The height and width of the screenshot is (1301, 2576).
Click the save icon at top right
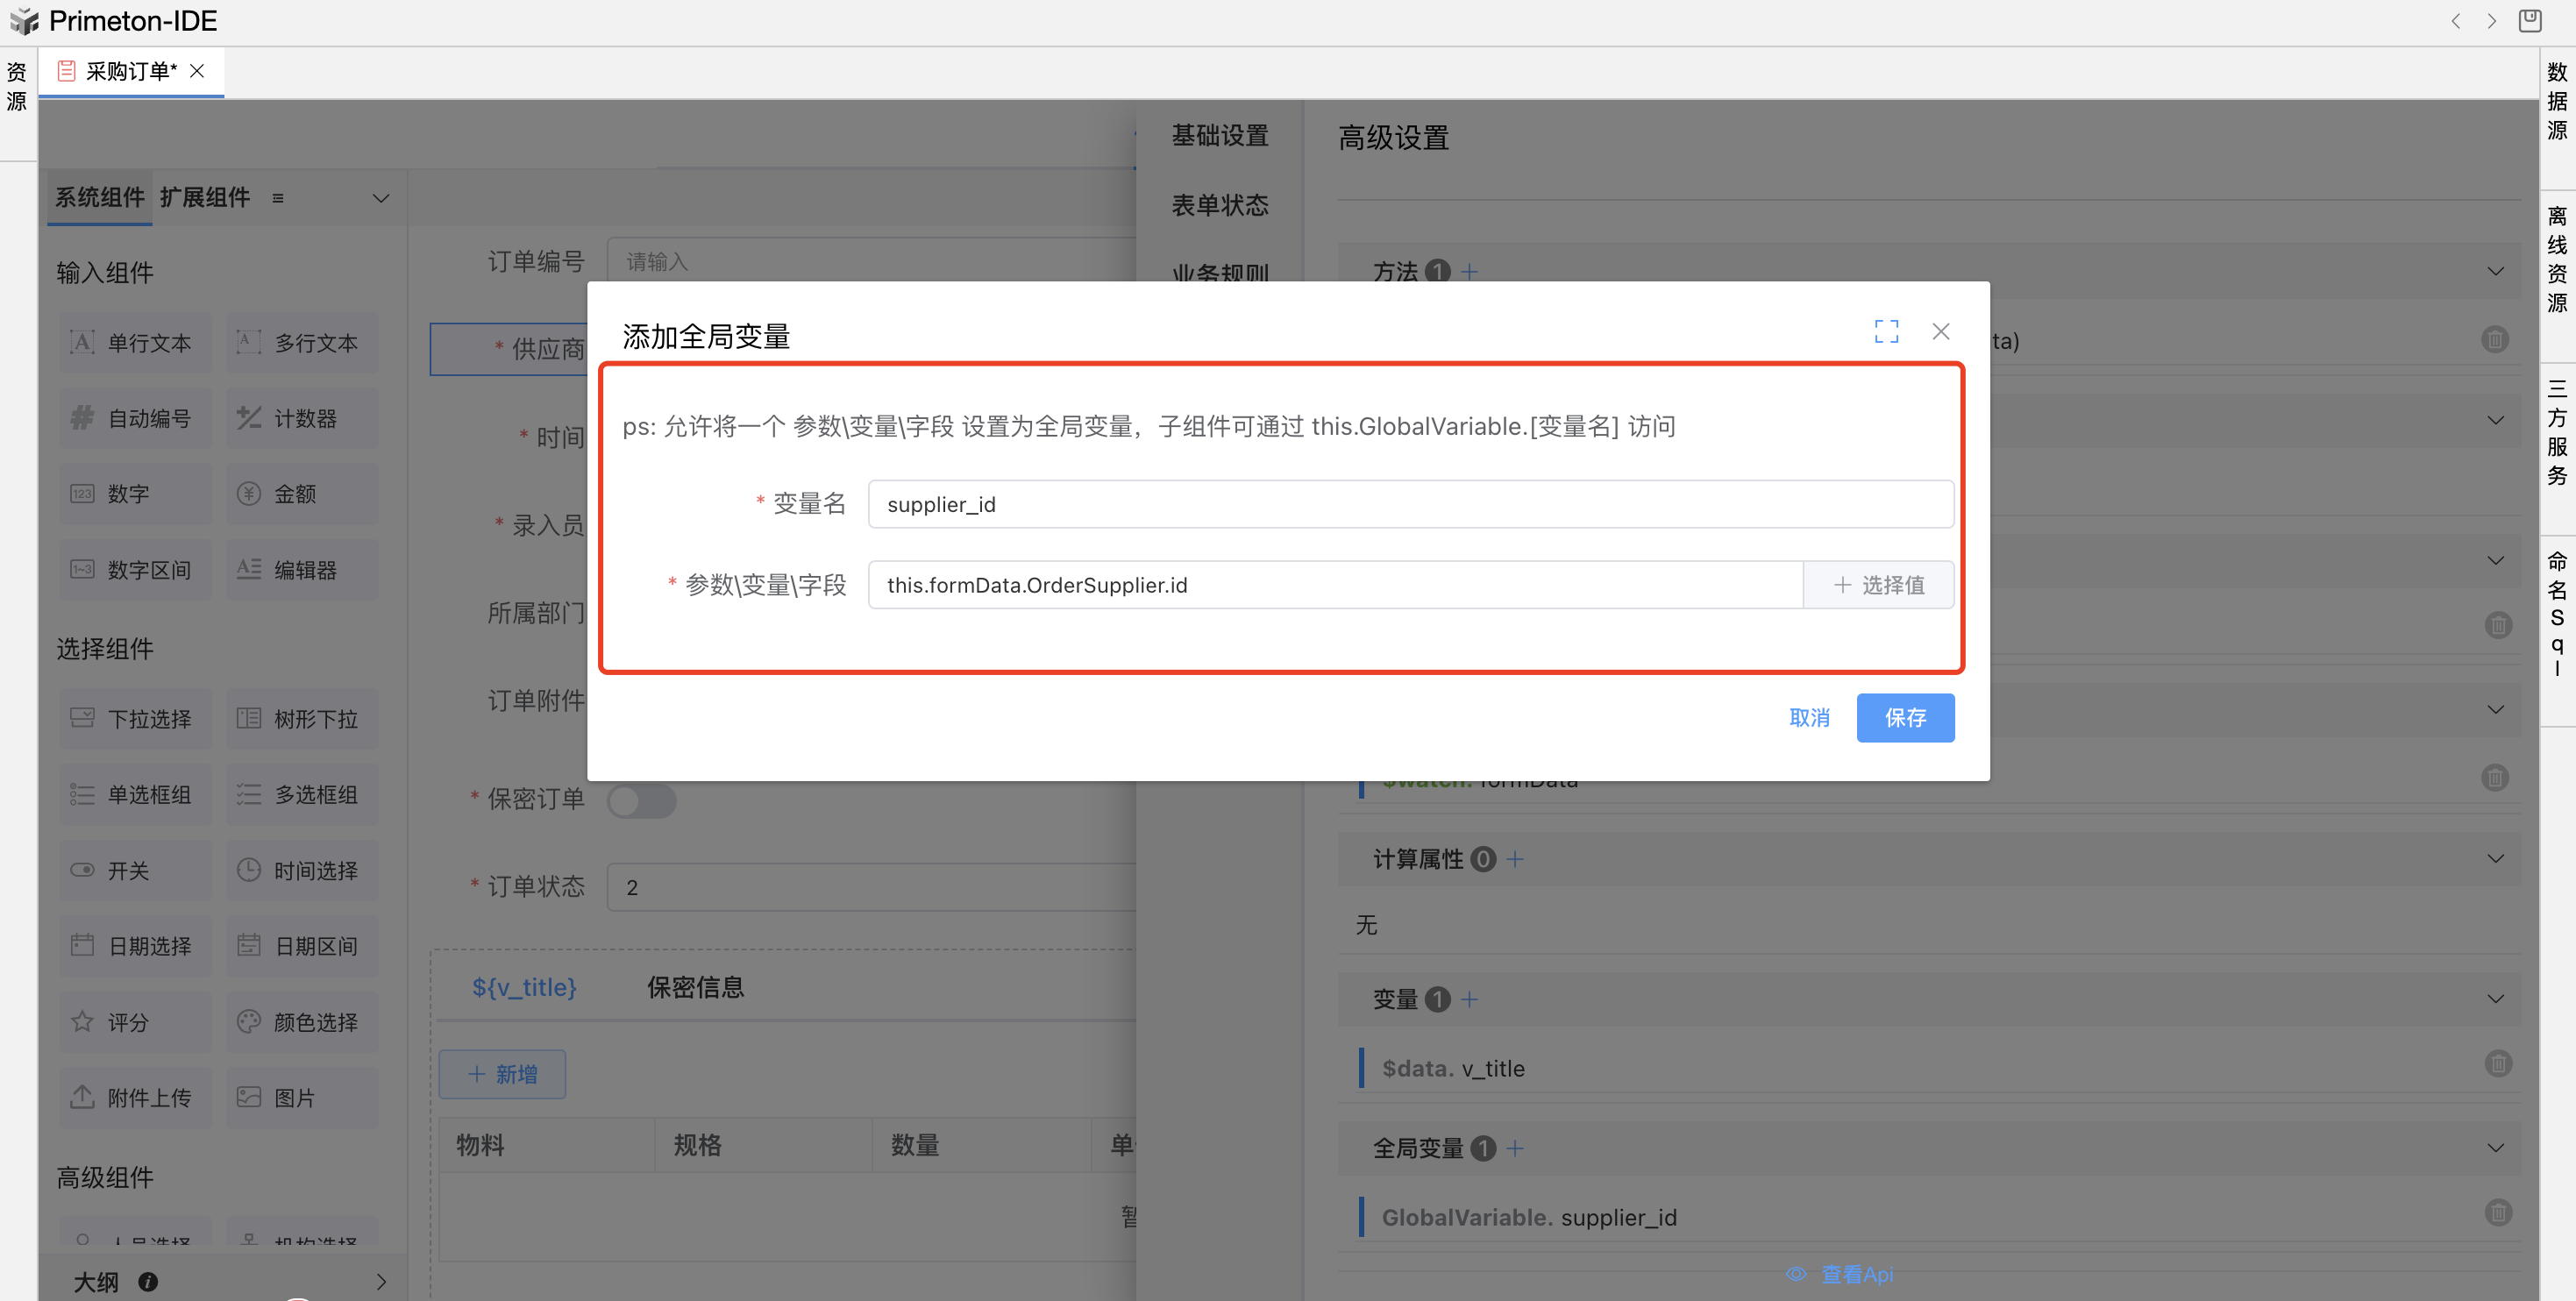(x=2529, y=21)
